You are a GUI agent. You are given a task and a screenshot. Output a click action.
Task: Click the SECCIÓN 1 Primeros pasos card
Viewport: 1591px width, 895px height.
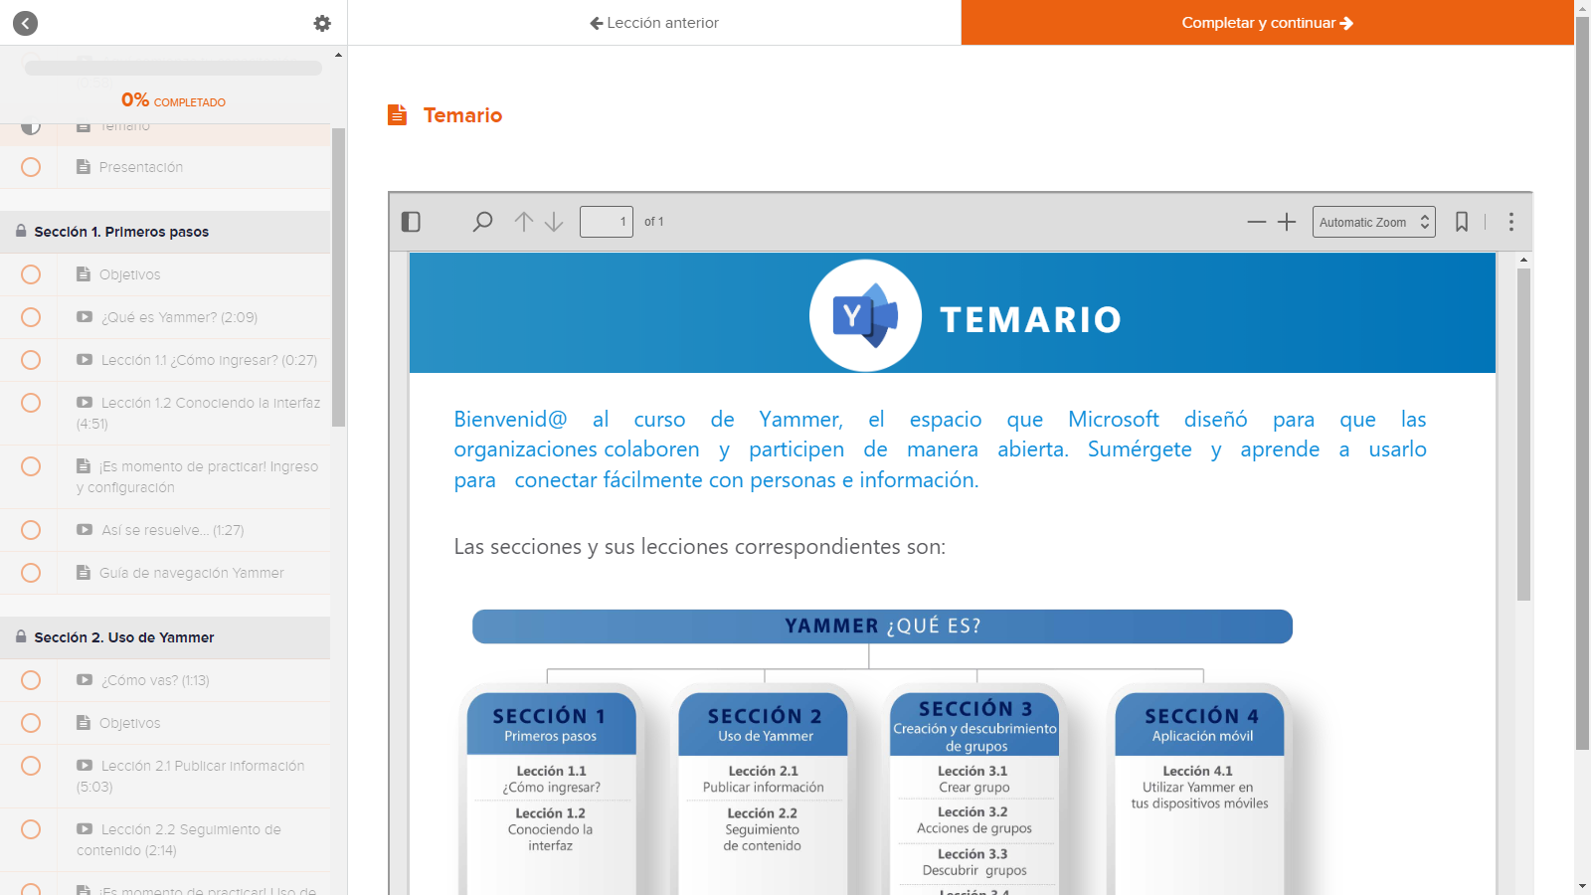click(551, 791)
